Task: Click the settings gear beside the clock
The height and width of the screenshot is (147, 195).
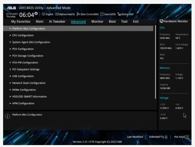Action: tap(36, 13)
